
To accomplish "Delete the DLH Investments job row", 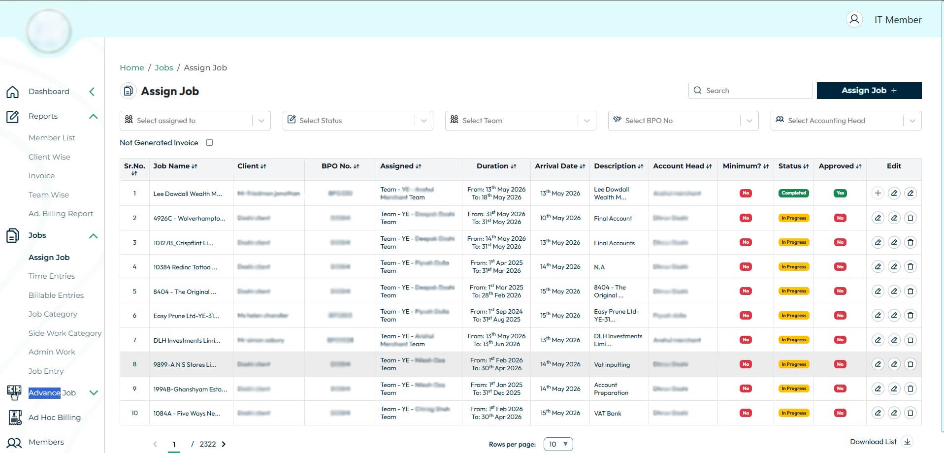I will point(911,340).
